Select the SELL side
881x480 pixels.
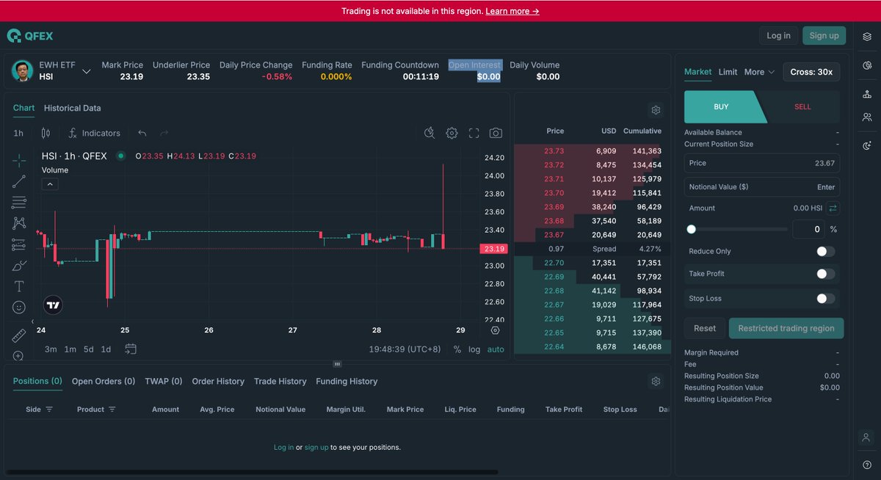802,107
